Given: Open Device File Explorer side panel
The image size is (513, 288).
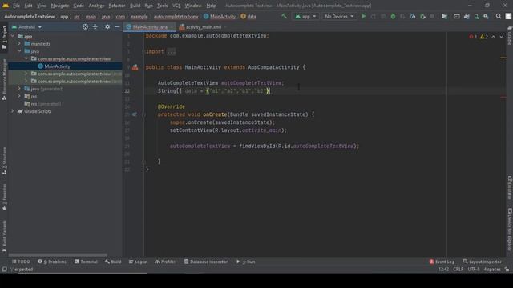Looking at the screenshot, I should 510,230.
